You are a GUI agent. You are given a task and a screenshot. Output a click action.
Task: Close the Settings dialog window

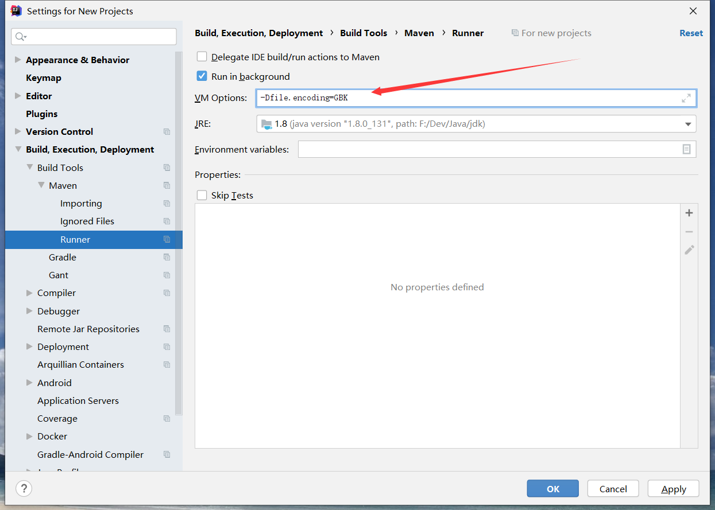click(693, 11)
